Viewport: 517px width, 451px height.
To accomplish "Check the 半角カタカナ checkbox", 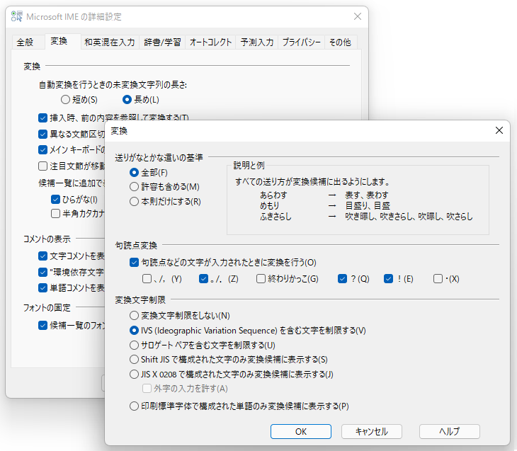I will tap(55, 213).
